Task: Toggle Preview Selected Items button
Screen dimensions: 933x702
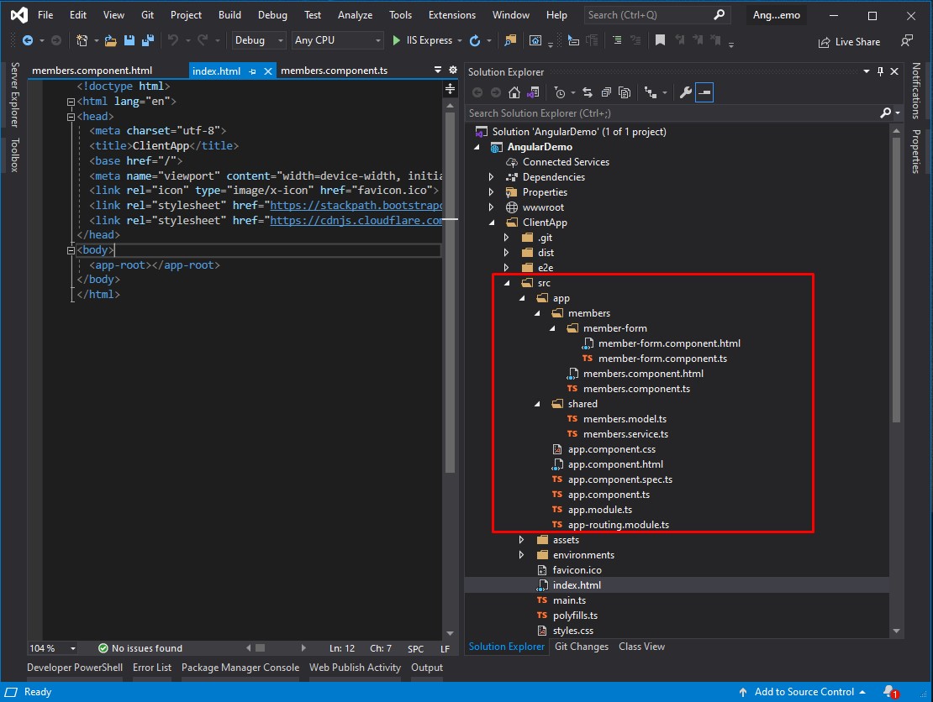Action: tap(704, 92)
